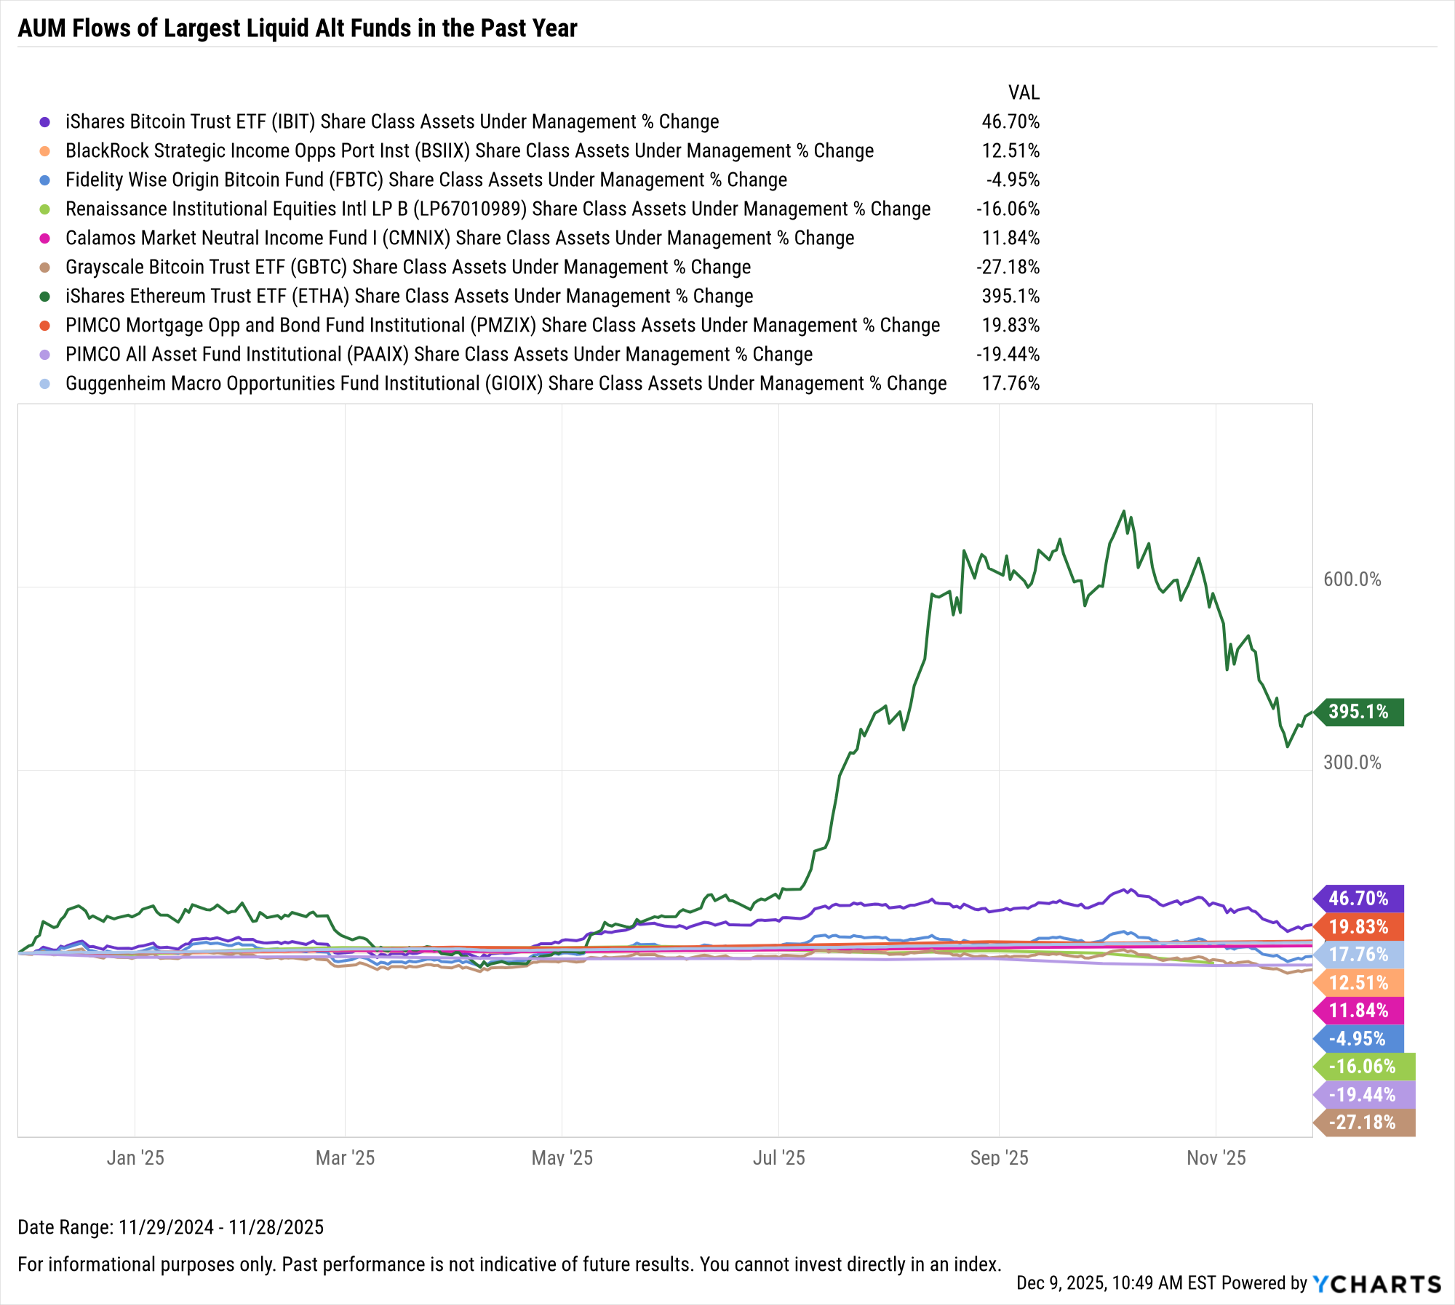This screenshot has height=1305, width=1455.
Task: Click the VAL column header
Action: point(1024,93)
